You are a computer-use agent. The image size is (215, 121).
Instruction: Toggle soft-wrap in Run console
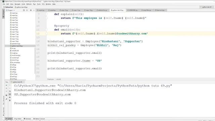(10, 91)
